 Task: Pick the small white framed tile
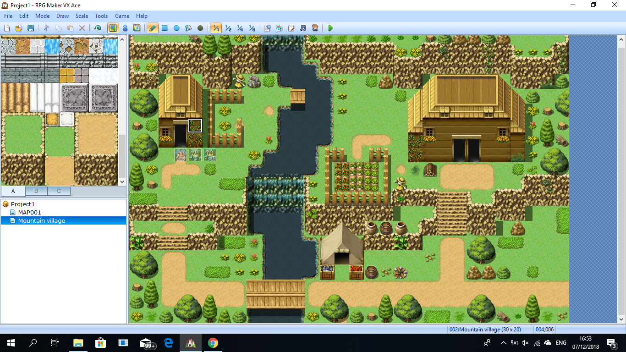[x=67, y=119]
